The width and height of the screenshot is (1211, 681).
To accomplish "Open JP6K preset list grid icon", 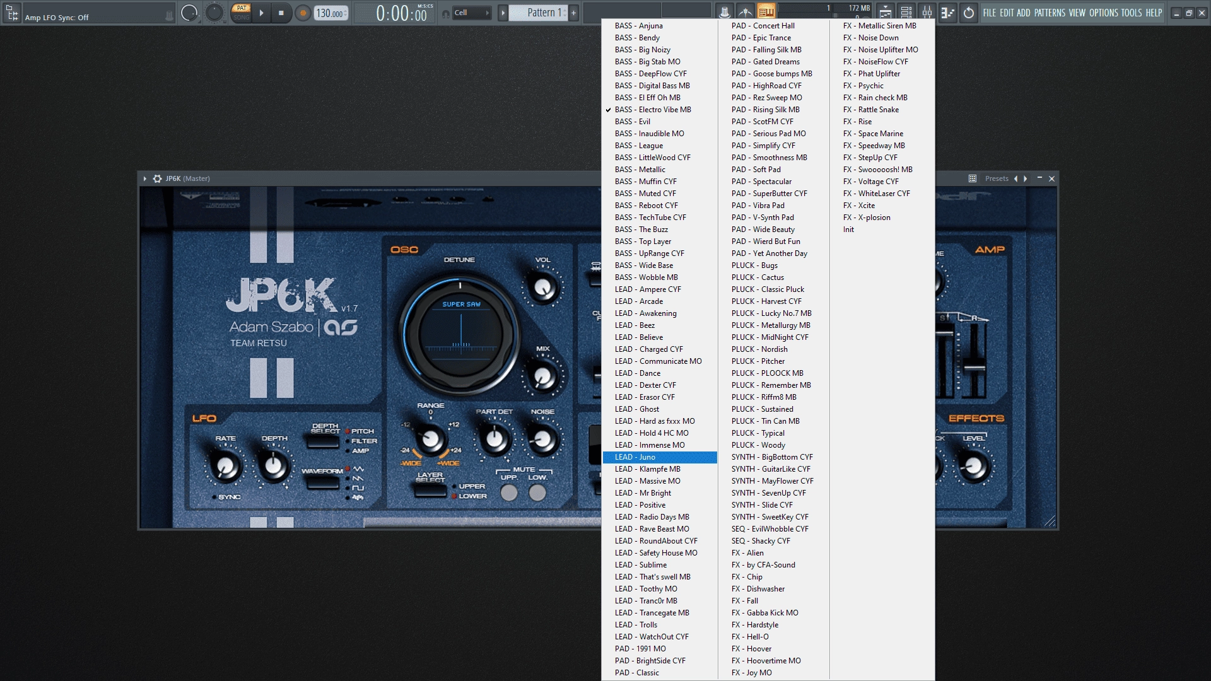I will (x=973, y=178).
